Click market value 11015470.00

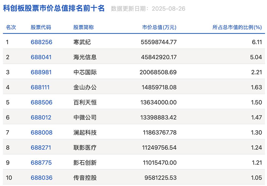pos(160,163)
